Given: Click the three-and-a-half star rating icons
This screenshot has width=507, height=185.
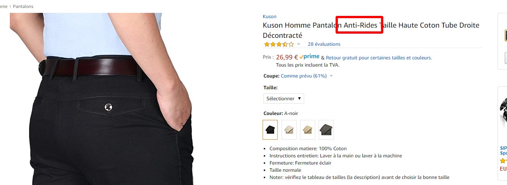Looking at the screenshot, I should pyautogui.click(x=279, y=44).
